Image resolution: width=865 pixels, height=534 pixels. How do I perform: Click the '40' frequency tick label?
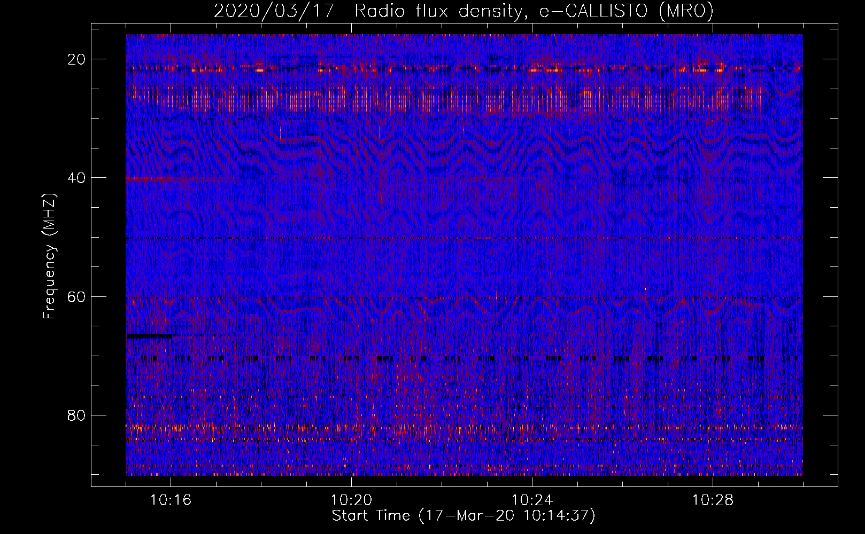77,178
